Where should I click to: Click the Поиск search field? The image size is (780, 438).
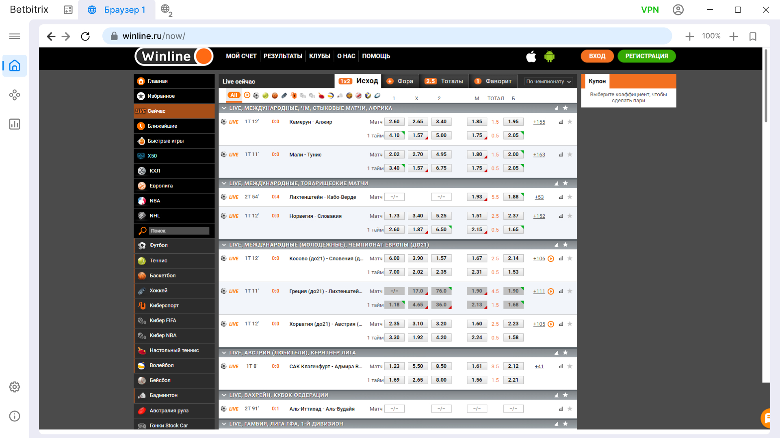coord(179,231)
